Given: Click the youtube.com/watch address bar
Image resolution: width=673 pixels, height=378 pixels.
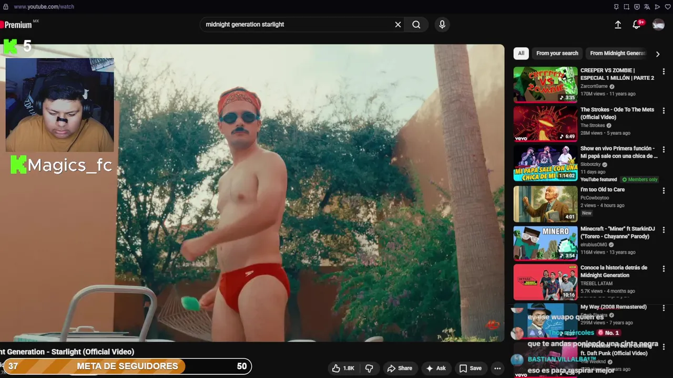Looking at the screenshot, I should [44, 7].
